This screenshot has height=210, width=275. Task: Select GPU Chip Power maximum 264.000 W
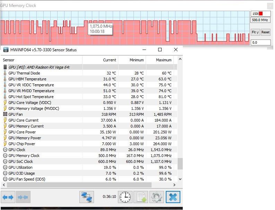click(162, 144)
